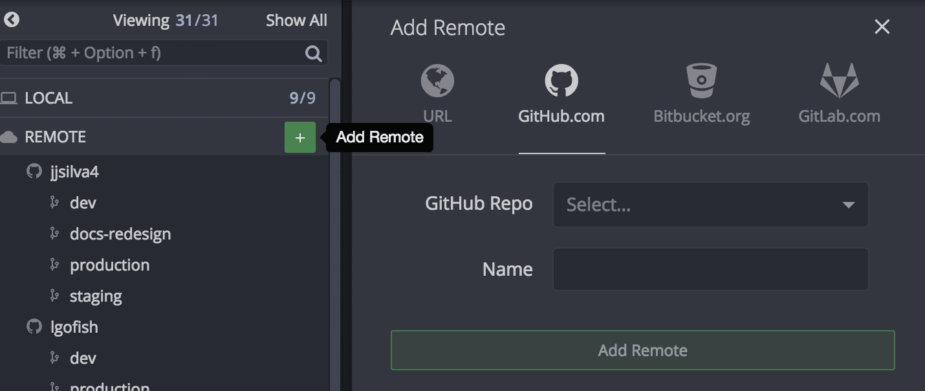925x391 pixels.
Task: Click inside the Name input field
Action: click(x=710, y=269)
